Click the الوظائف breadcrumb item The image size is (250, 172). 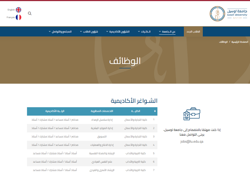[x=223, y=42]
